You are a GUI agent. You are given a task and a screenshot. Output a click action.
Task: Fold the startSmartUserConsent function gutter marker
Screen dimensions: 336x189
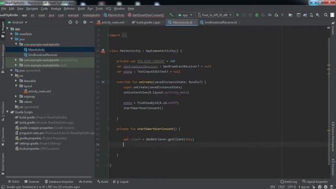click(108, 129)
